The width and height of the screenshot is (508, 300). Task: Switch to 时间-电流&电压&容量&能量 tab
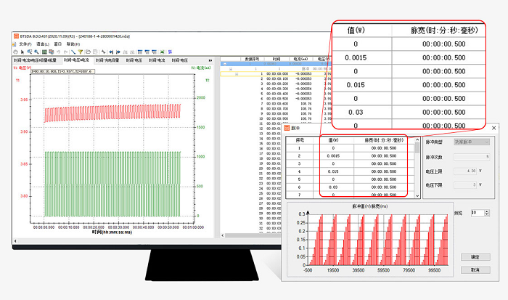click(36, 60)
